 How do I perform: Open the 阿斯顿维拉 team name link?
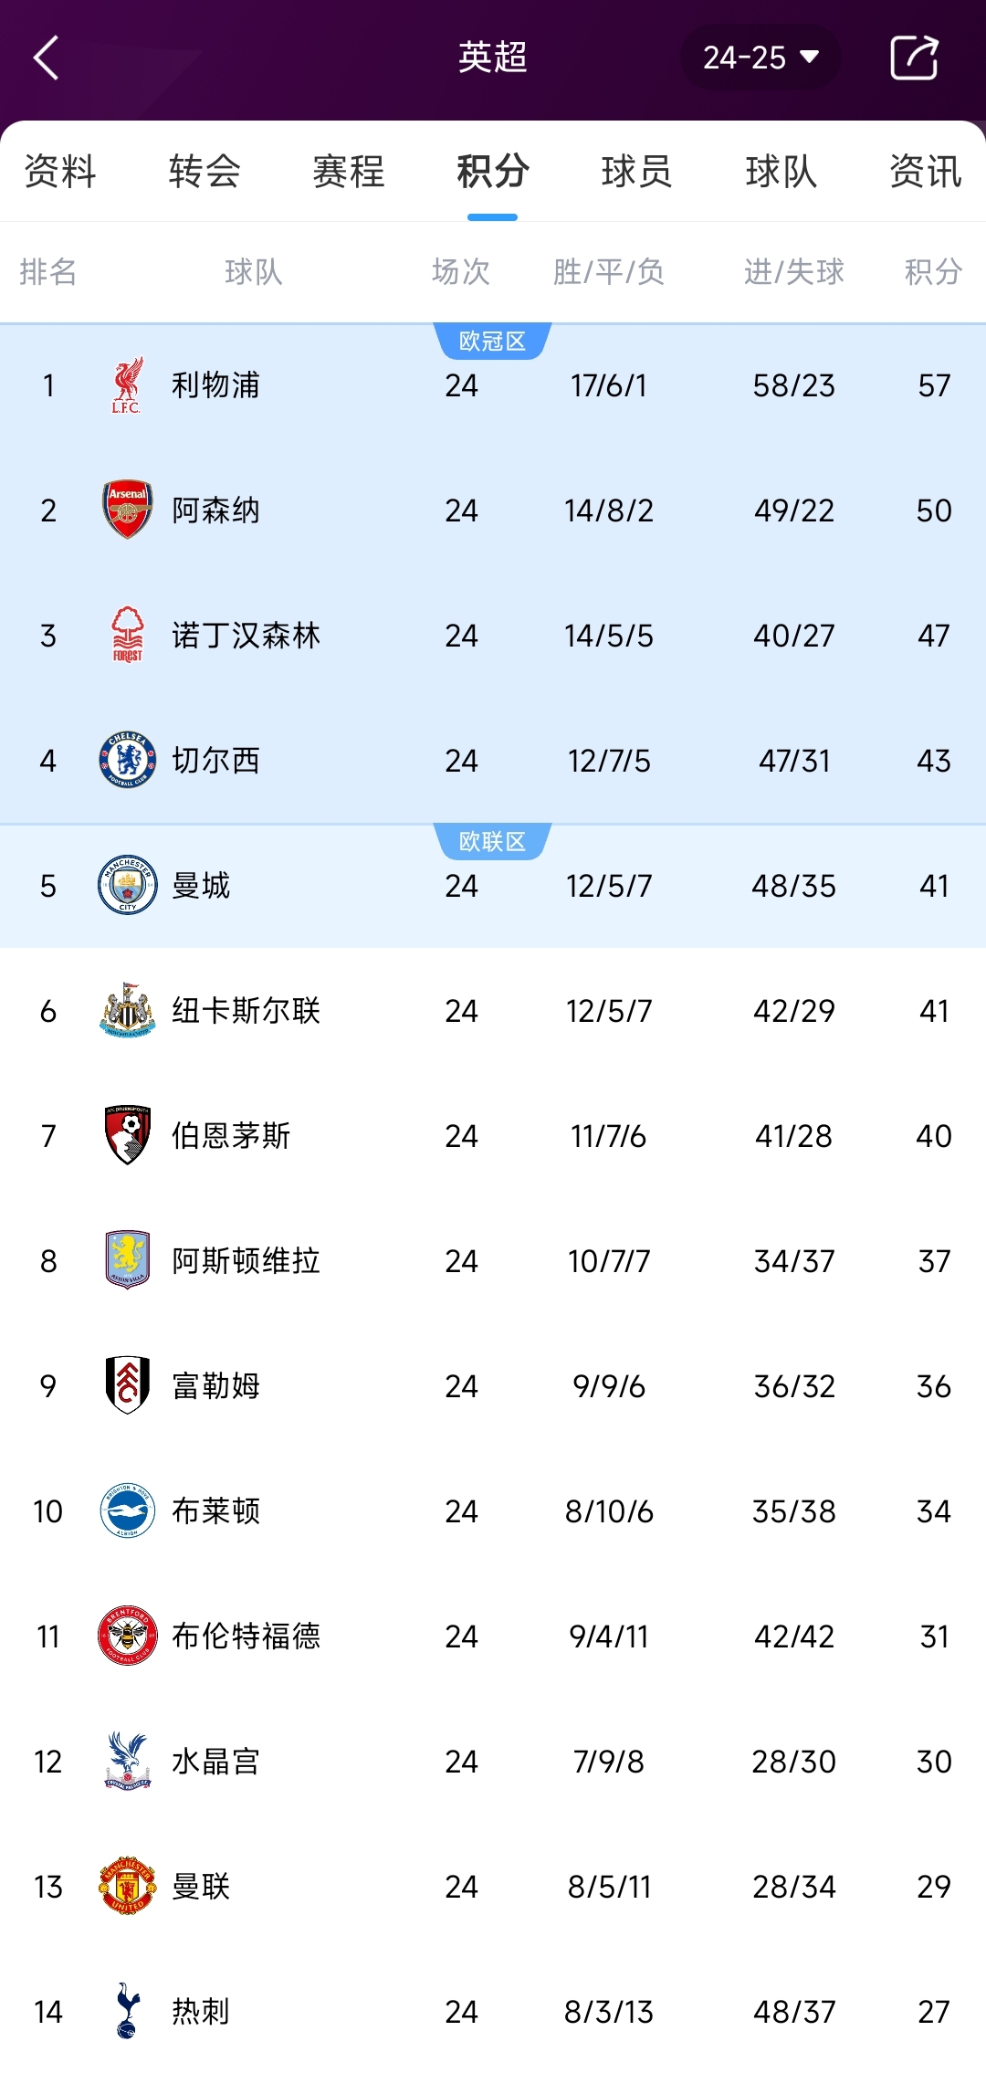tap(246, 1261)
